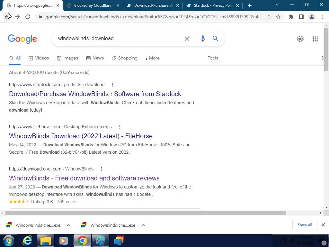The height and width of the screenshot is (247, 329).
Task: Reload the current Google page
Action: (x=28, y=17)
